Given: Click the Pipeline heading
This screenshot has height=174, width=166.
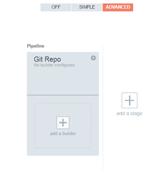Looking at the screenshot, I should coord(36,46).
